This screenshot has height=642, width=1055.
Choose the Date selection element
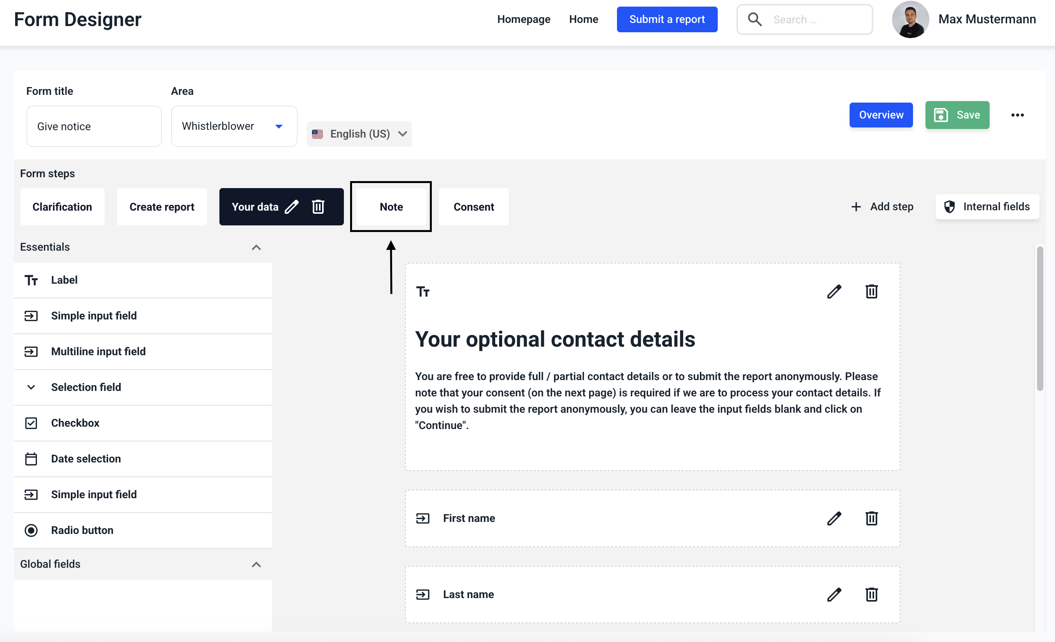[86, 459]
